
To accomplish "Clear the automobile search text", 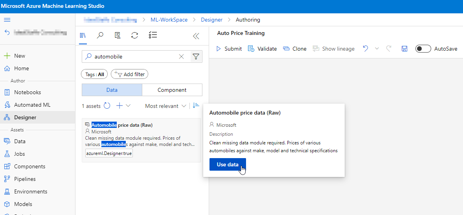I will 181,56.
